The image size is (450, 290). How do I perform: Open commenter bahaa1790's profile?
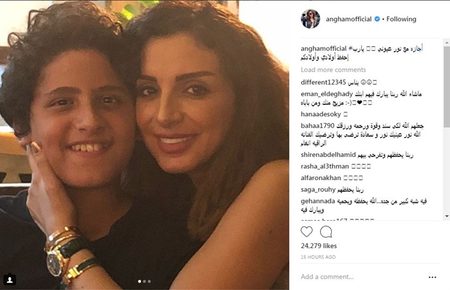coord(317,126)
